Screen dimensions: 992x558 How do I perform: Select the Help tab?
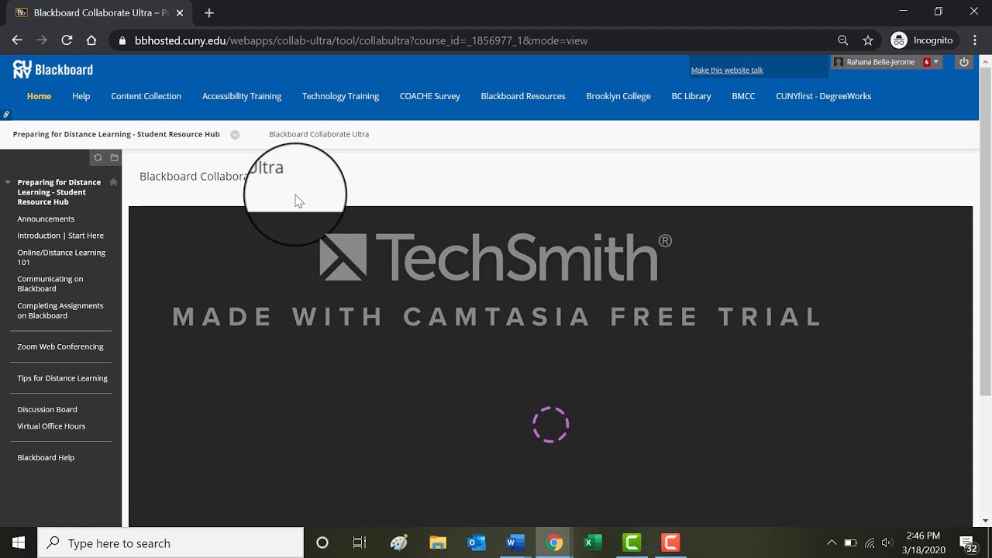click(x=81, y=96)
